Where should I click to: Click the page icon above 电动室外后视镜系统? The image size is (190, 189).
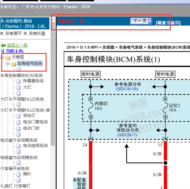coord(19,134)
